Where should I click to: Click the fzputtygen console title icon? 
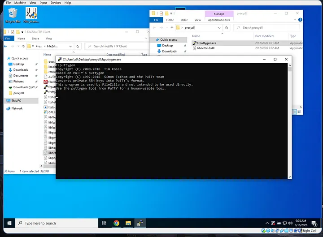(60, 60)
